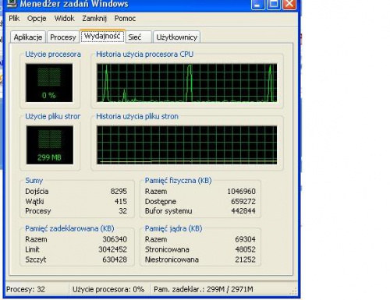Switch to the Procesy tab
The image size is (390, 300).
(x=63, y=37)
